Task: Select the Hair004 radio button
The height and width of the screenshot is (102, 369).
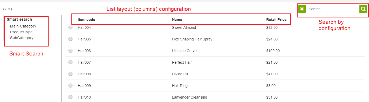Action: point(70,27)
